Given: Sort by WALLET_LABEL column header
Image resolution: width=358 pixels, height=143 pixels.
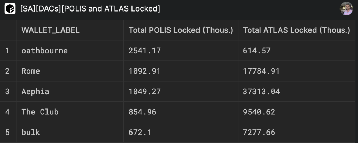Looking at the screenshot, I should tap(51, 30).
